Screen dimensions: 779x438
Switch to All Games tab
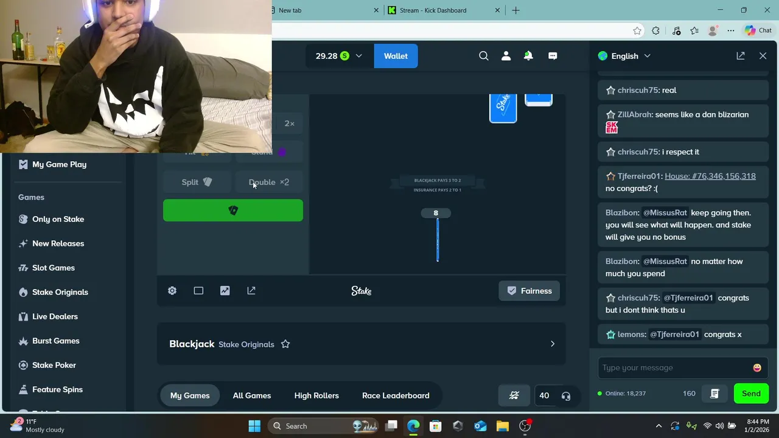[x=252, y=395]
